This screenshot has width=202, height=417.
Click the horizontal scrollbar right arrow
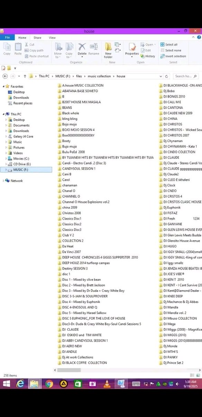[200, 370]
